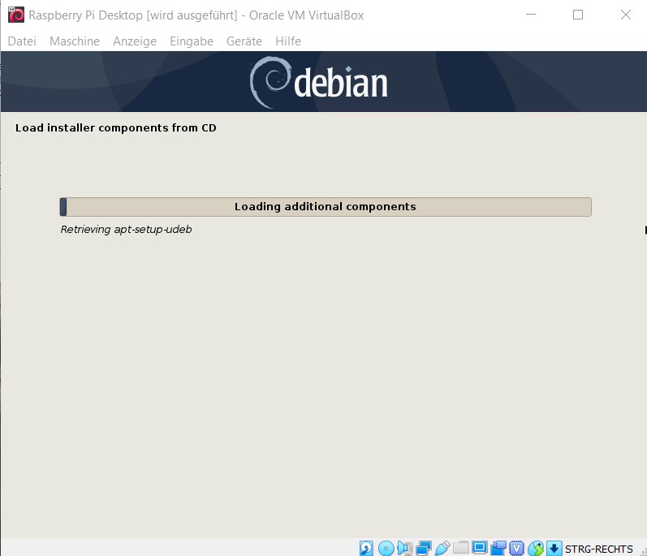Click the audio status icon

pos(405,548)
